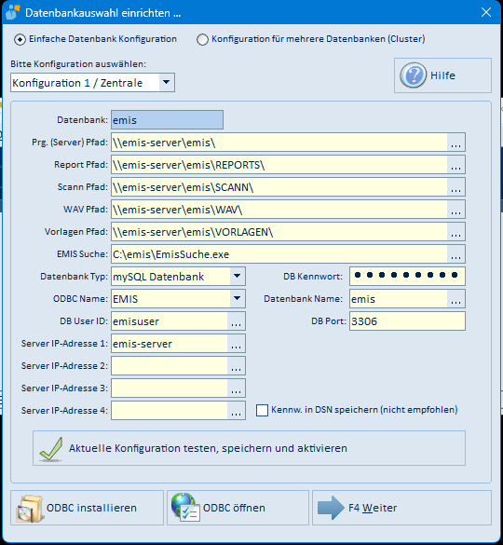Browse for the Vorlagen Pfad folder
Viewport: 503px width, 545px height.
tap(455, 232)
